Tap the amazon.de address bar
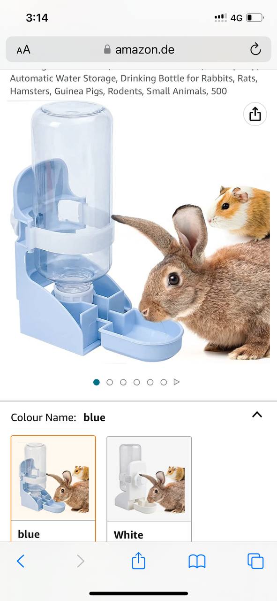This screenshot has height=601, width=277. point(138,49)
